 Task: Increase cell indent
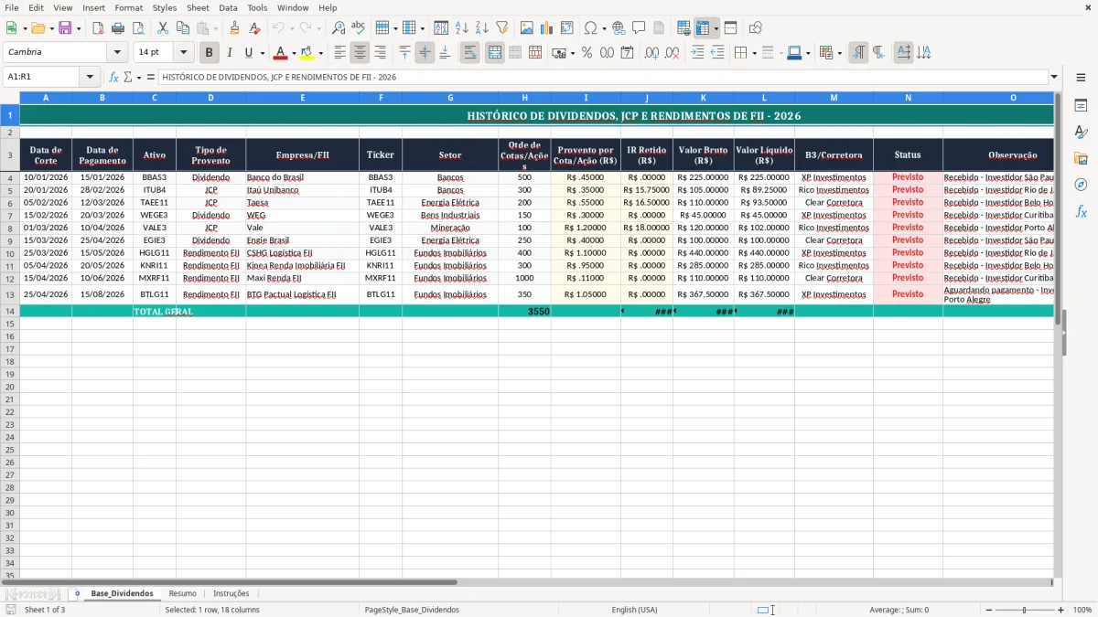[x=697, y=53]
